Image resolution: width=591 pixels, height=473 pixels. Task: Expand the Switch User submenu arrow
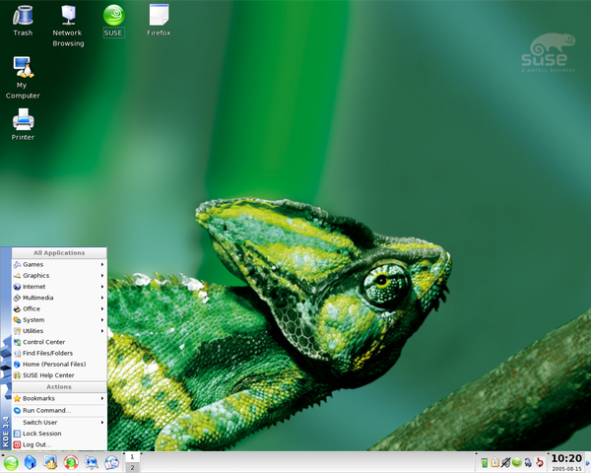click(x=102, y=423)
